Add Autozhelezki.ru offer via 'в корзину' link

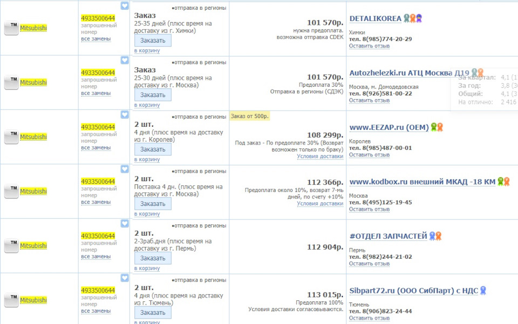[x=147, y=105]
